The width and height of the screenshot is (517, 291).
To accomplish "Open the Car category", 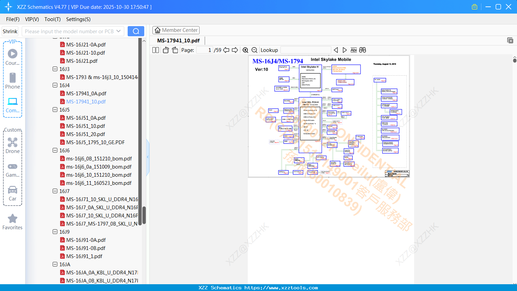I will click(x=13, y=193).
